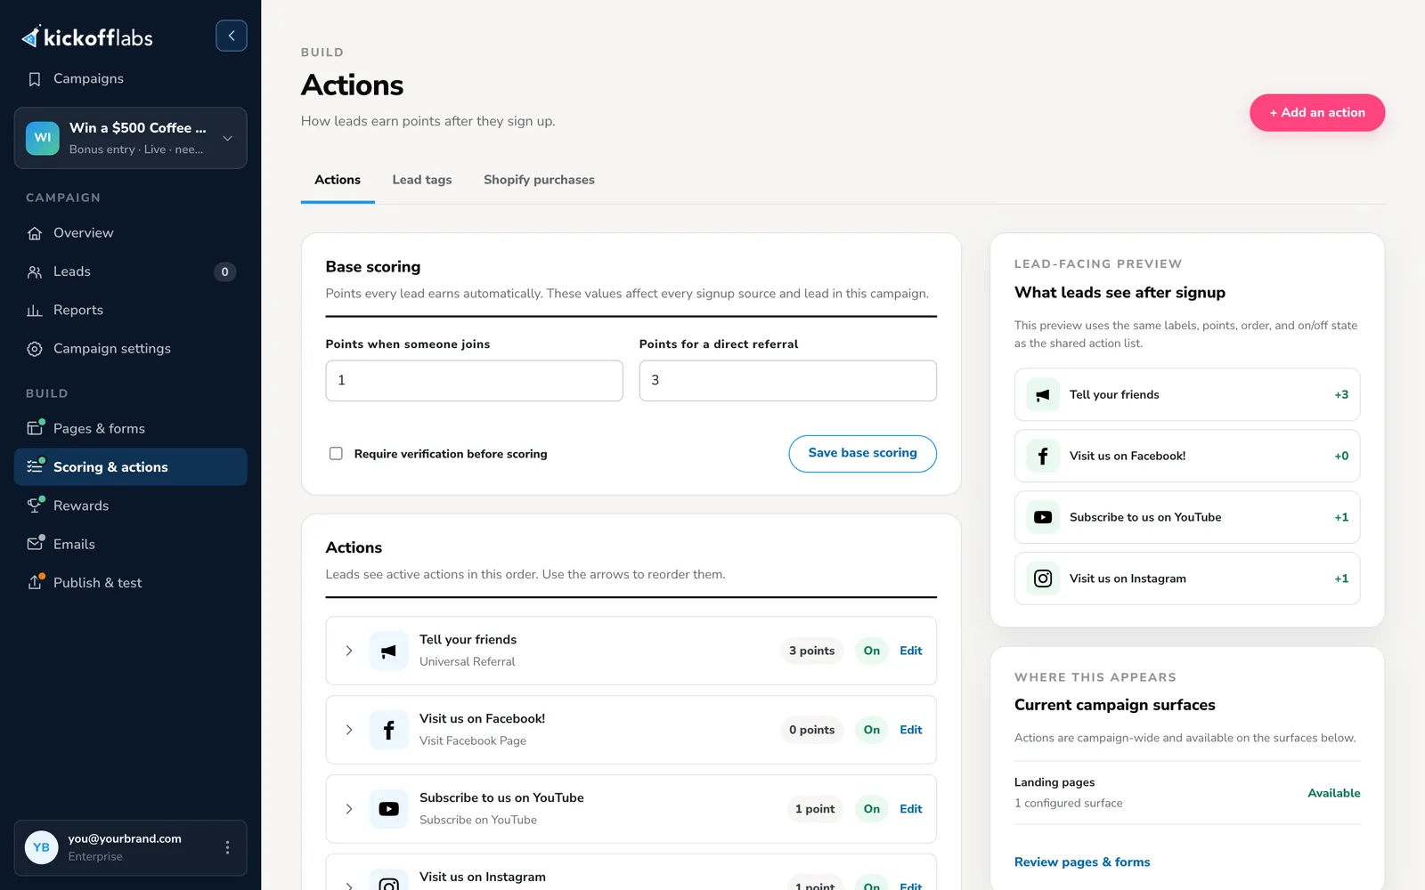Click the Add an action button
This screenshot has width=1425, height=890.
pyautogui.click(x=1317, y=113)
